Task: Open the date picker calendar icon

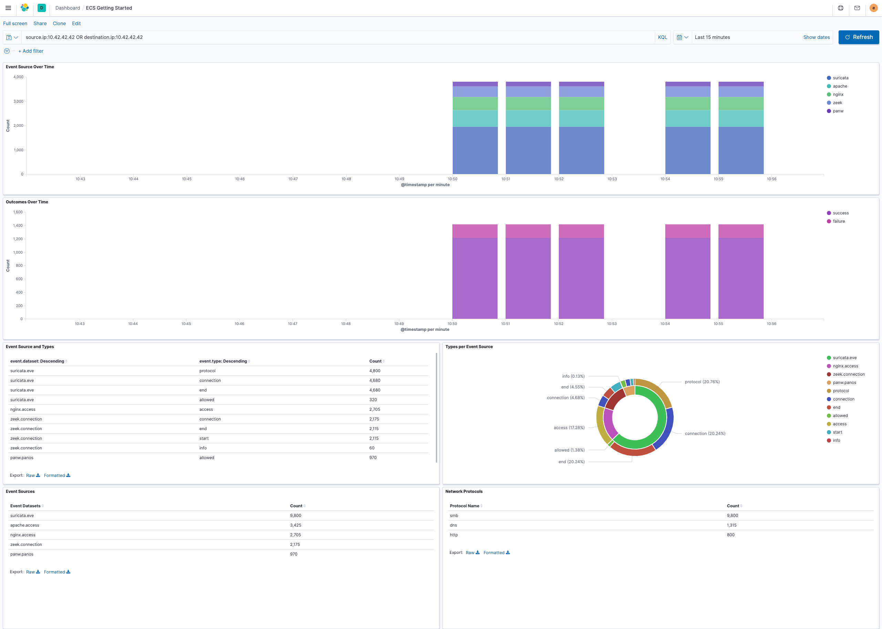Action: (679, 37)
